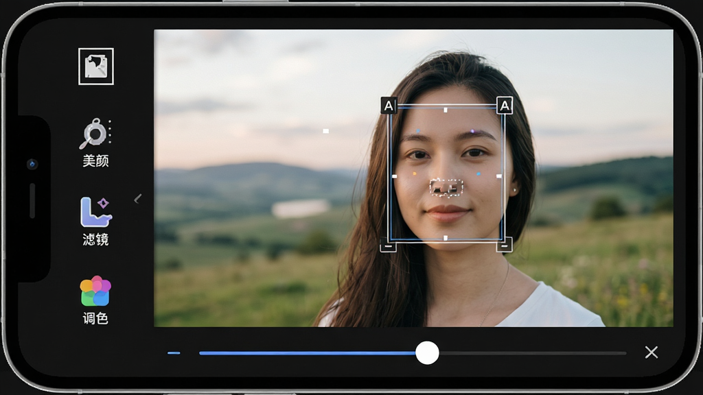Click the purple landmark point on the eyebrow
Viewport: 703px width, 395px height.
(x=472, y=131)
